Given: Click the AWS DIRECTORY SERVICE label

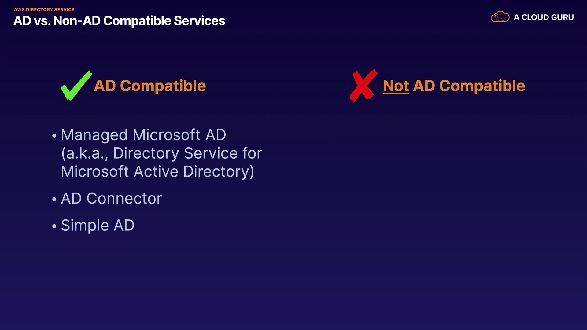Looking at the screenshot, I should click(44, 10).
